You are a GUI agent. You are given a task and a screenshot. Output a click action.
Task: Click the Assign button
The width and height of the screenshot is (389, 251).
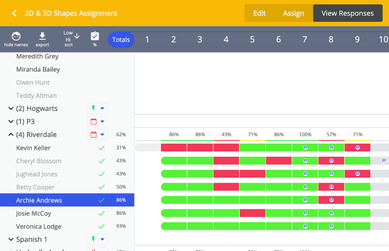[293, 13]
